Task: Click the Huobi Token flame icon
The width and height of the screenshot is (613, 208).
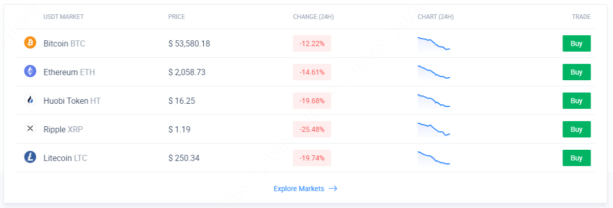Action: pos(30,100)
